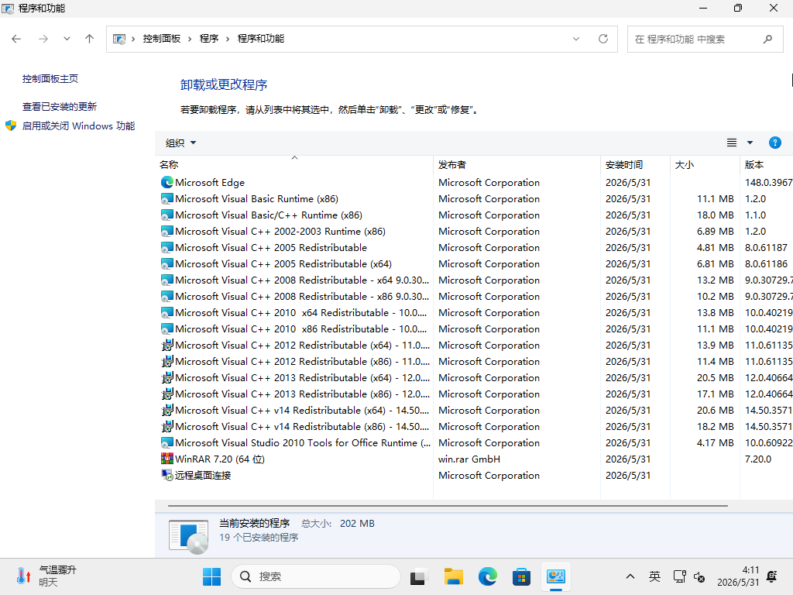Select Visual C++ 2010 x86 Redistributable row
Image resolution: width=793 pixels, height=595 pixels.
(x=474, y=328)
